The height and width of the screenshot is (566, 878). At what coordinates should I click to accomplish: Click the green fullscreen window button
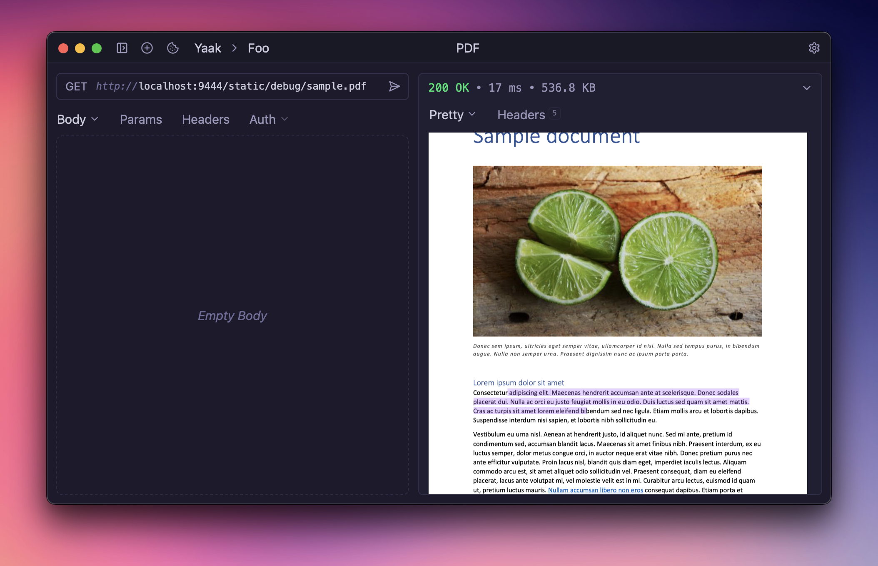pyautogui.click(x=97, y=48)
